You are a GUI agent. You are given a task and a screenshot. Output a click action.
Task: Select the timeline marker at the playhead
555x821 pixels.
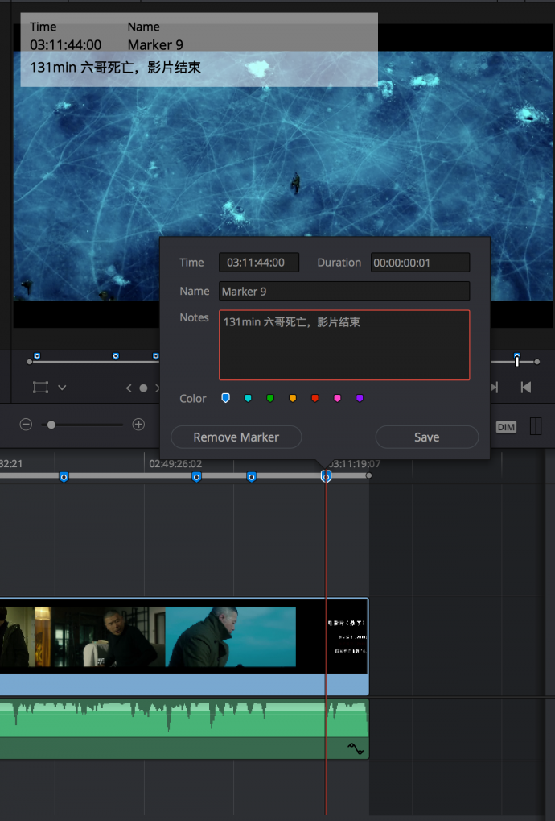coord(326,476)
